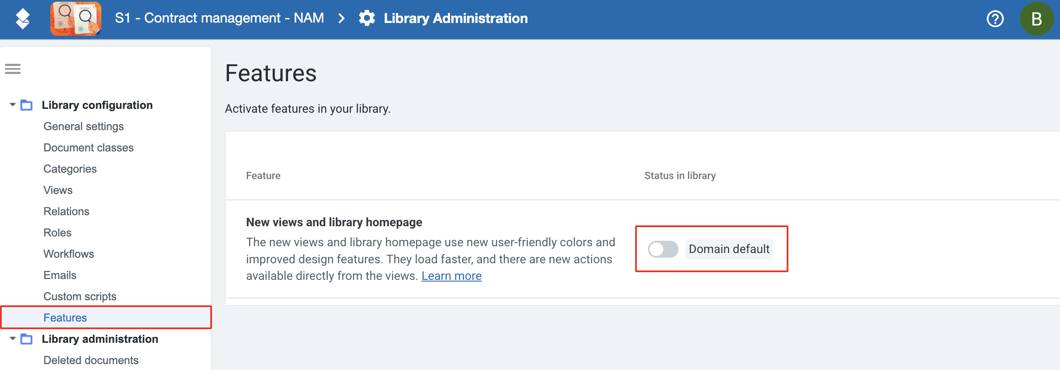The width and height of the screenshot is (1060, 370).
Task: Click the Library administration section label
Action: (x=100, y=339)
